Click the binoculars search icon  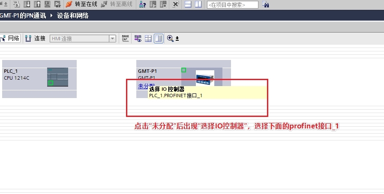point(266,5)
